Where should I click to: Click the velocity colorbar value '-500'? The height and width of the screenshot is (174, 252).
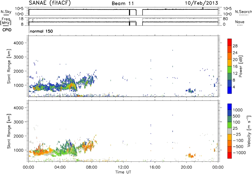click(x=238, y=146)
